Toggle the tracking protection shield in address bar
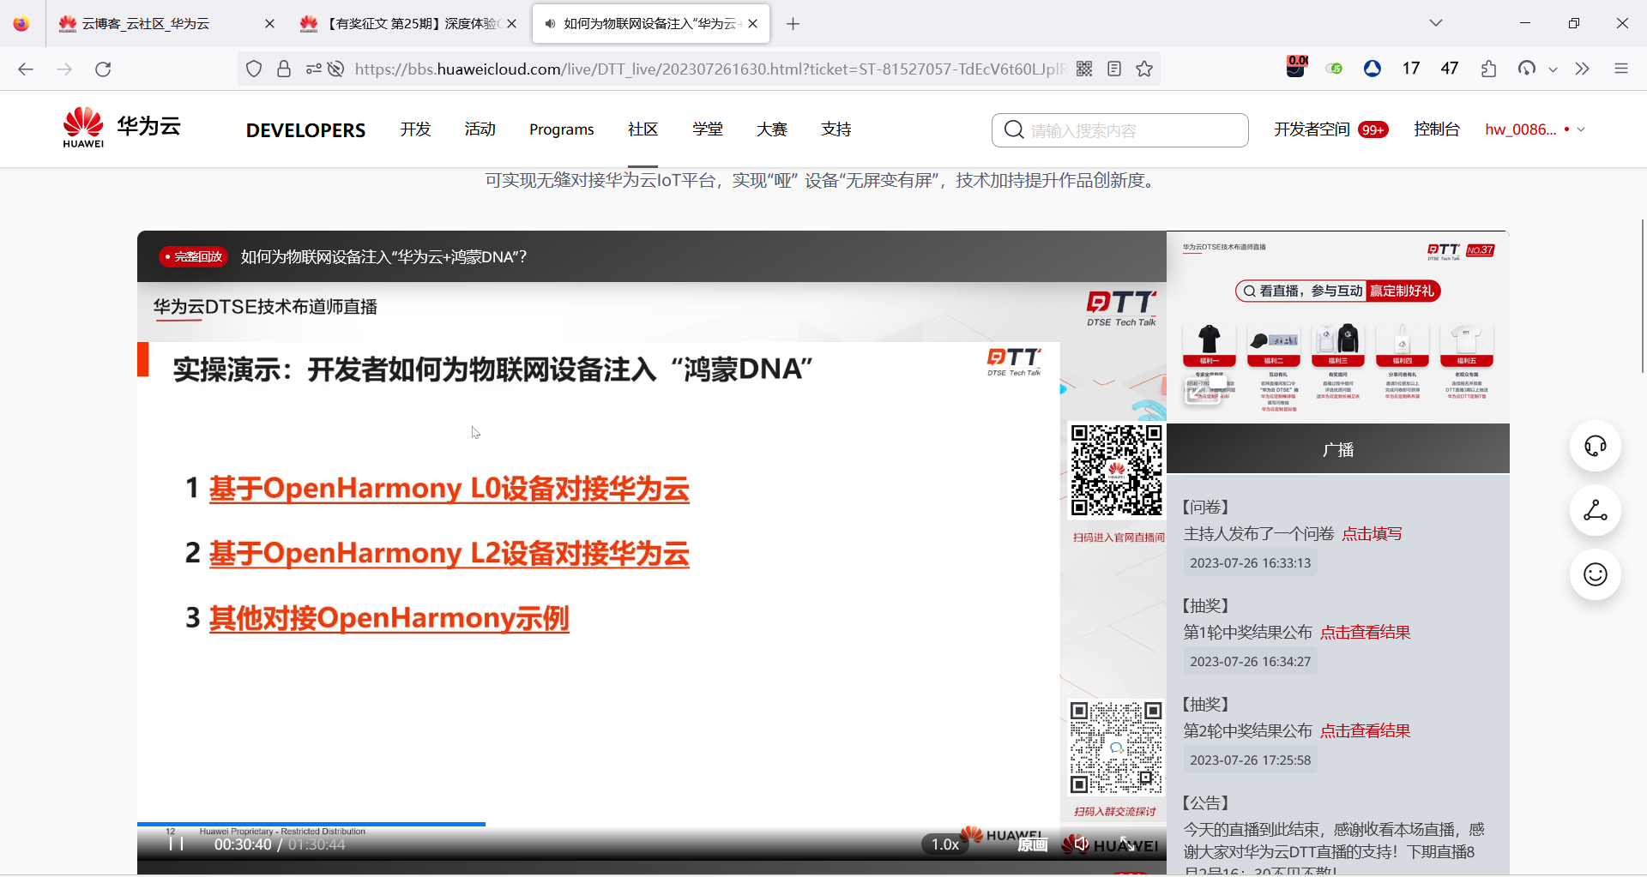 tap(253, 69)
